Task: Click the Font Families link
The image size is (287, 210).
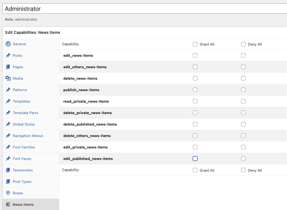Action: [x=24, y=147]
